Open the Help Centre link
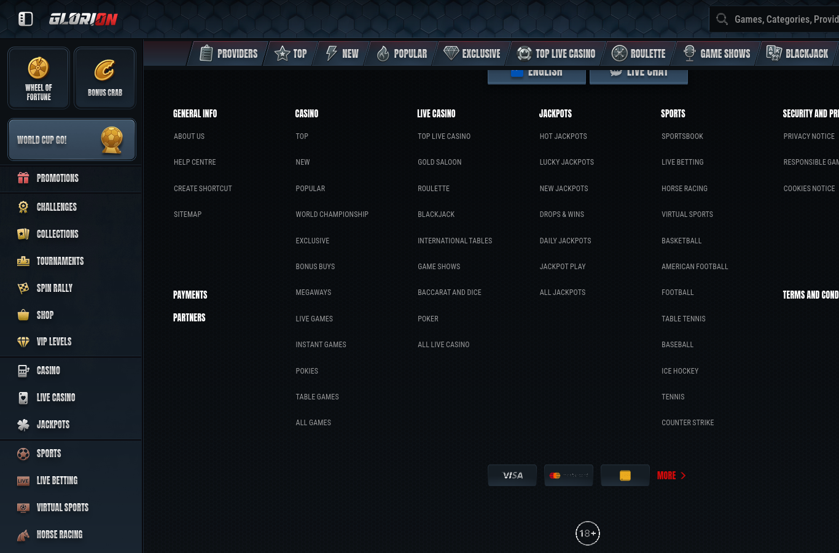 coord(195,162)
